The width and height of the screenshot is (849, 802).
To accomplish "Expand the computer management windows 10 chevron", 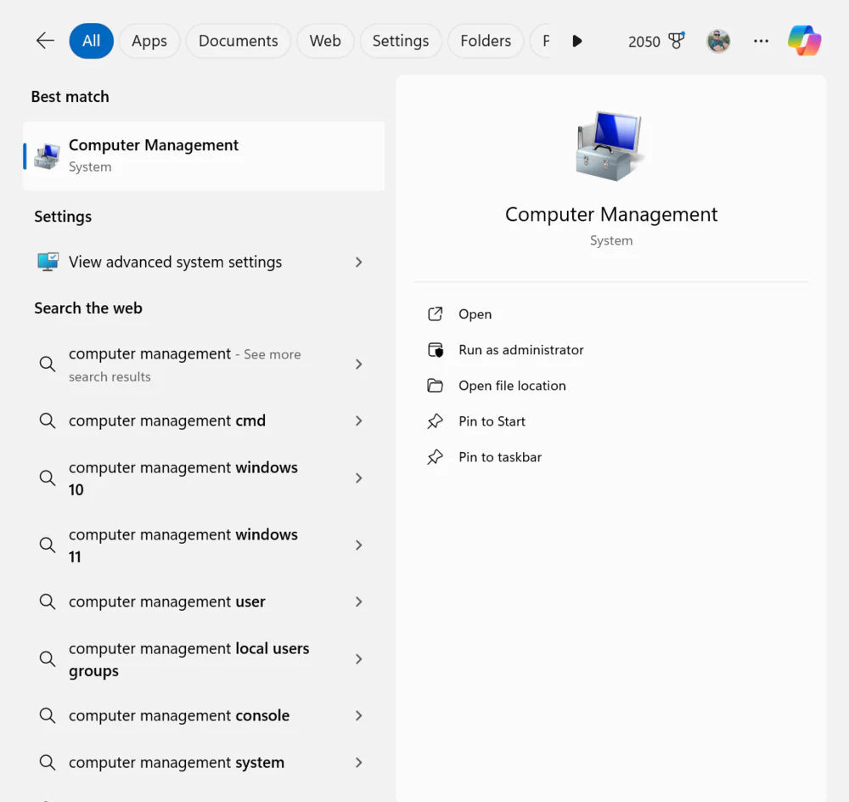I will pyautogui.click(x=358, y=478).
